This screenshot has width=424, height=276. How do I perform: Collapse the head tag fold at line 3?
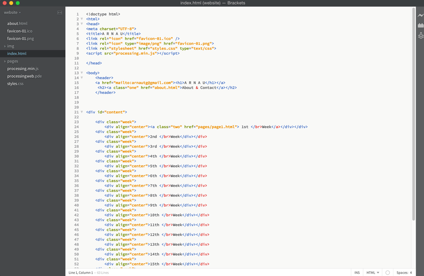pyautogui.click(x=82, y=24)
